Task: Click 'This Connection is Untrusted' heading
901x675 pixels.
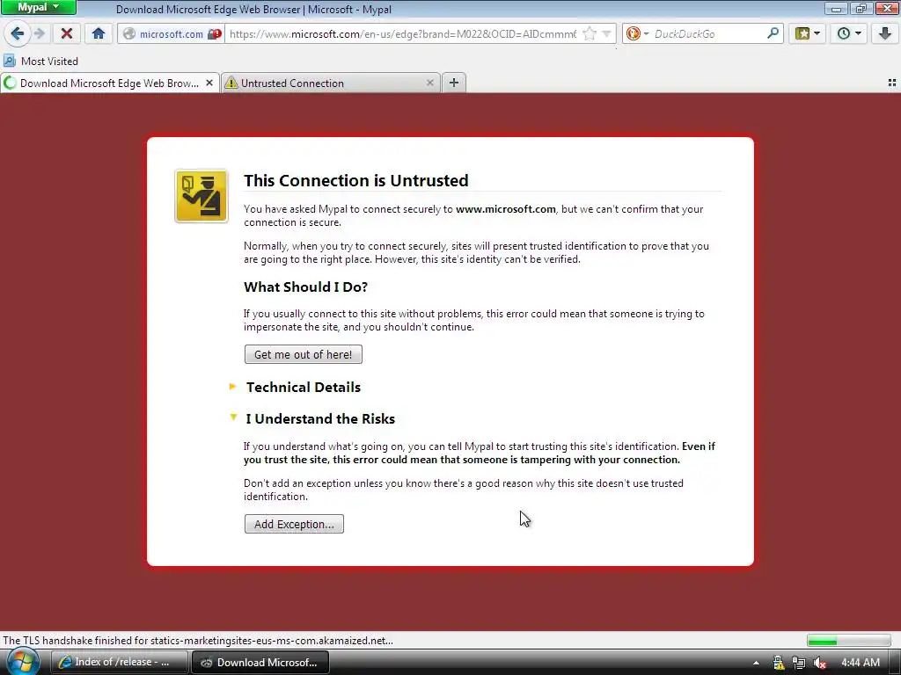Action: coord(356,180)
